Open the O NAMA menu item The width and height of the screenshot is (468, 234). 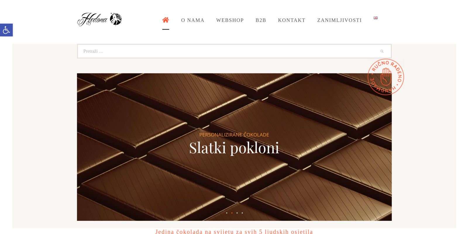(193, 20)
